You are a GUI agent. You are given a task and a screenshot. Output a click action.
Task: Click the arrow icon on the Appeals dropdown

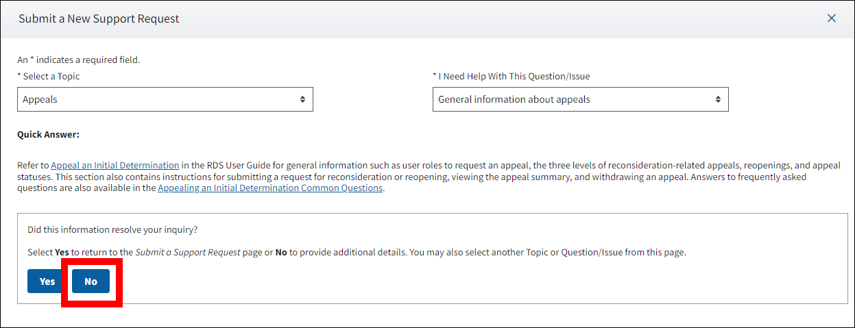pyautogui.click(x=302, y=99)
